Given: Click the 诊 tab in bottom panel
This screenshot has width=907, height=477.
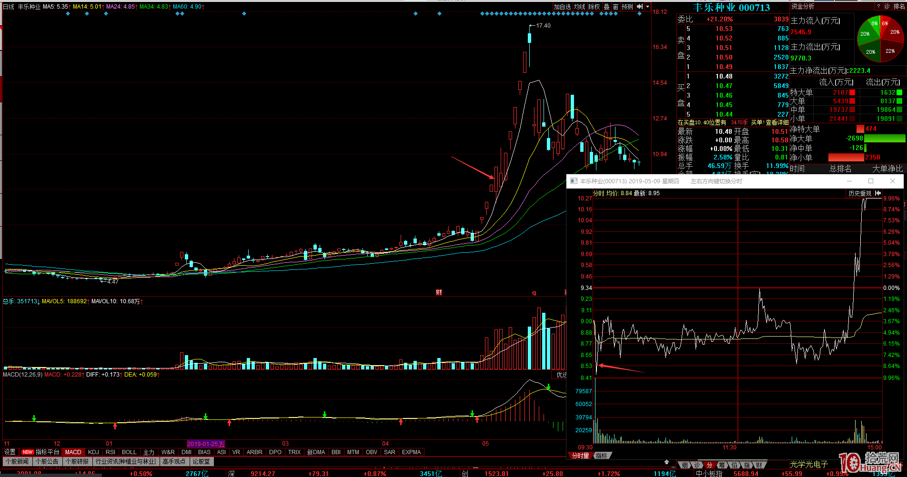Looking at the screenshot, I should click(697, 465).
